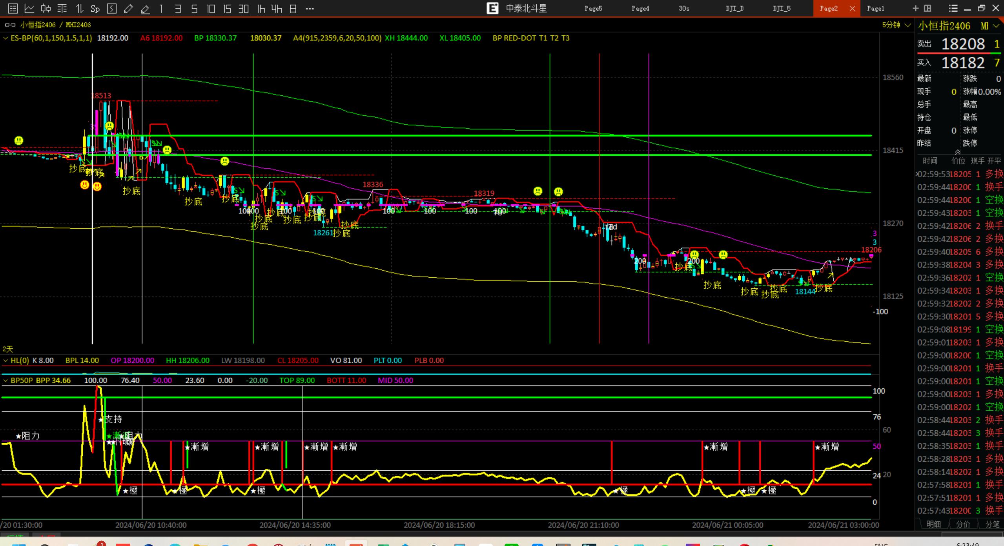Select the eraser tool in the toolbar
Screen dimensions: 1004x546
click(145, 9)
